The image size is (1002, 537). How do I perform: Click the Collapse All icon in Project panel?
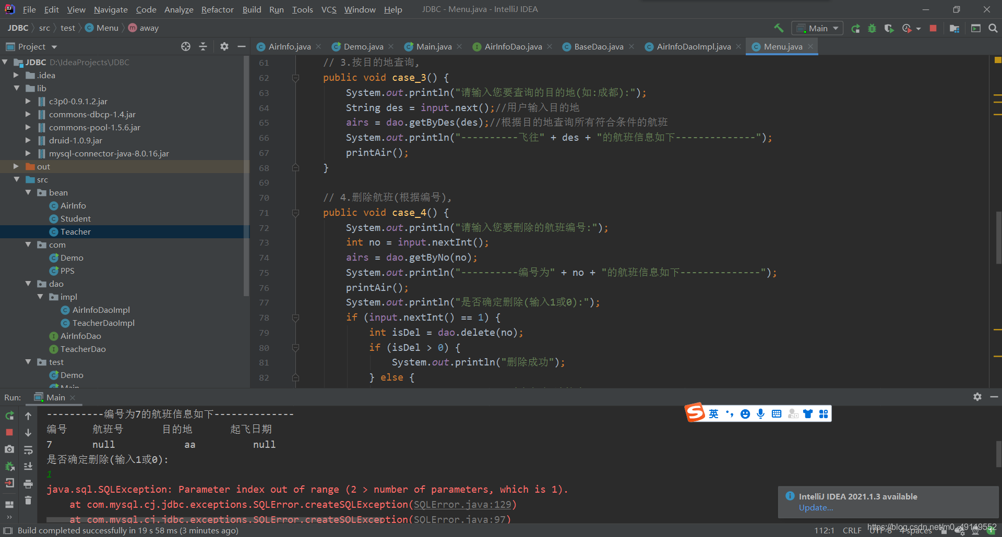tap(203, 46)
